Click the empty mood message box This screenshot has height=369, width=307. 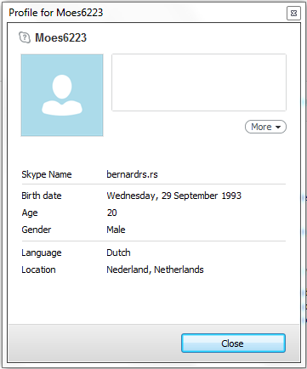point(199,82)
